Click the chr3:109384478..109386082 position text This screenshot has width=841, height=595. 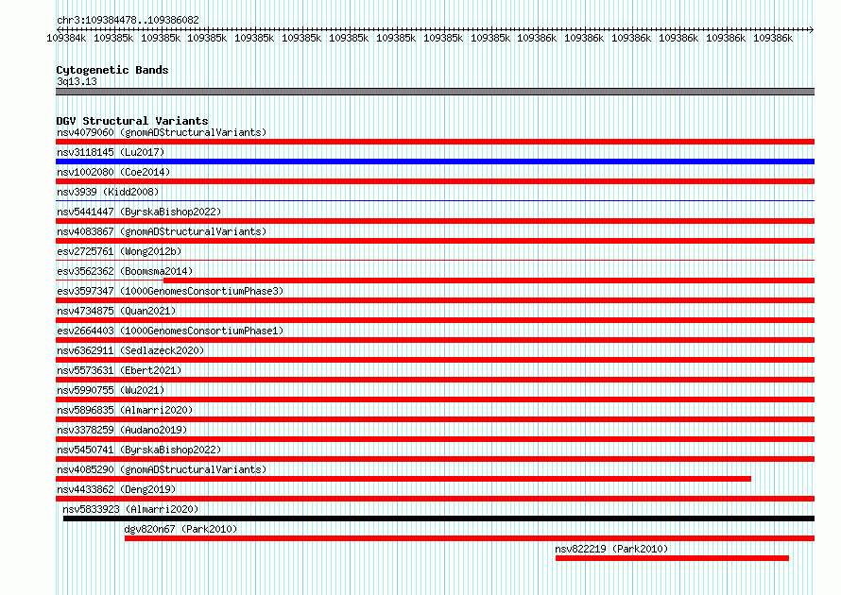(128, 20)
